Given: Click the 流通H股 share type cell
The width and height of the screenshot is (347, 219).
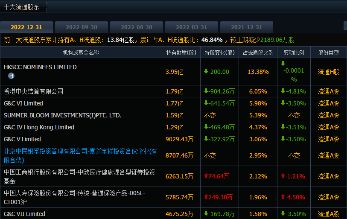Looking at the screenshot, I should [x=328, y=72].
